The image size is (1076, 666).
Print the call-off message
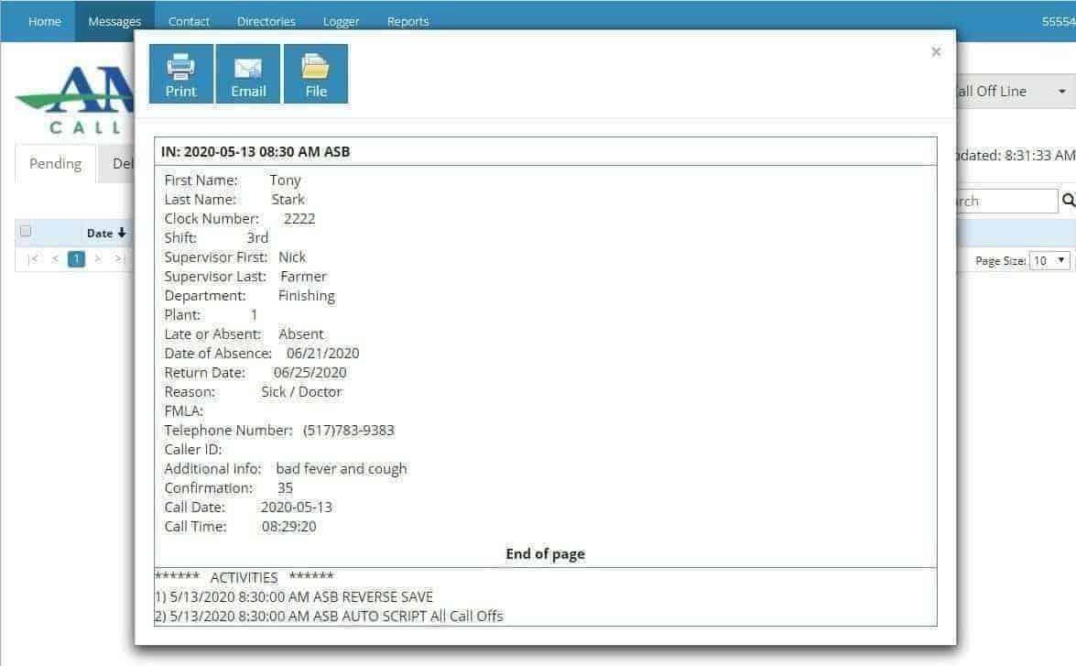click(x=181, y=73)
